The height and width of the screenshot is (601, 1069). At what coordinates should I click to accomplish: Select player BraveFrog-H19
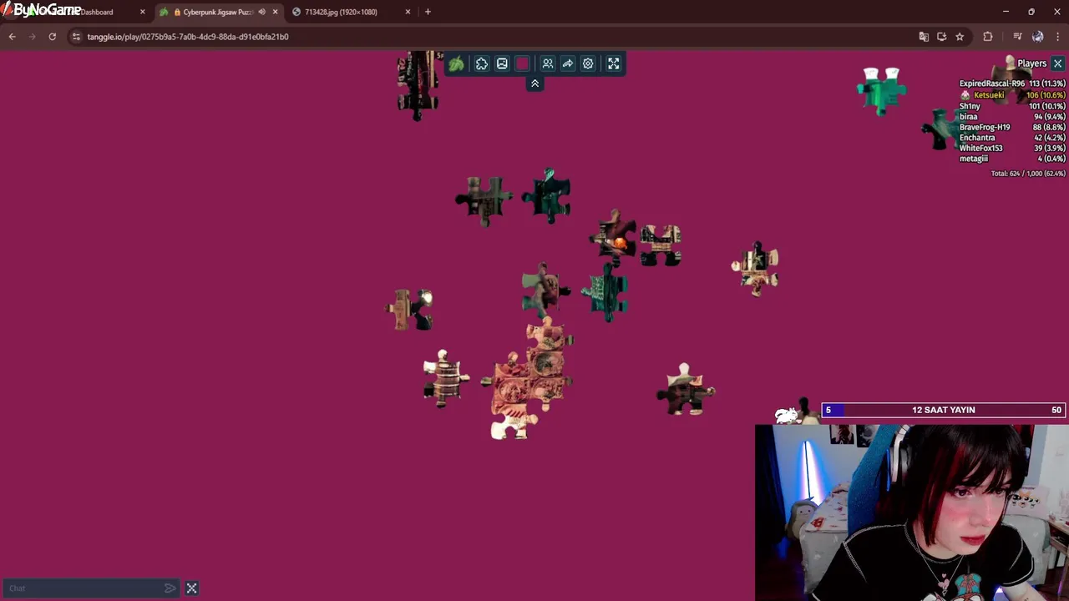pos(1012,127)
